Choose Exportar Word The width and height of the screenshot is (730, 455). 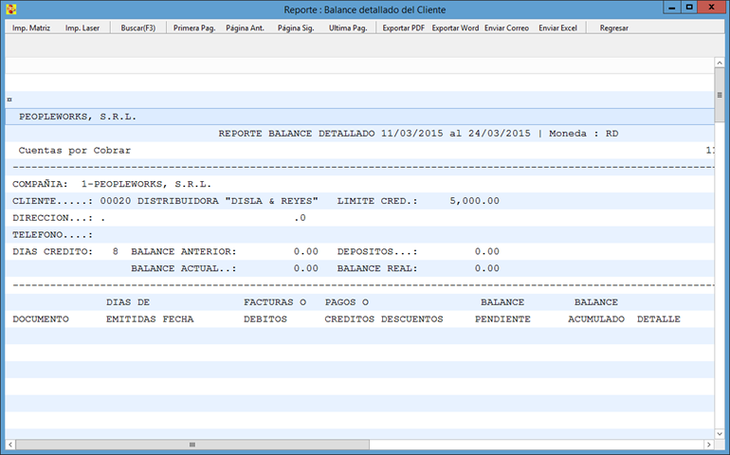click(x=455, y=28)
